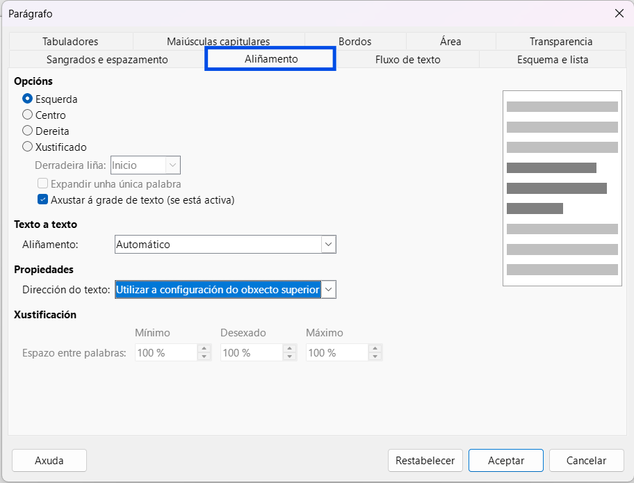The height and width of the screenshot is (483, 634).
Task: Decrease Mínimo spacing with down arrow
Action: (204, 357)
